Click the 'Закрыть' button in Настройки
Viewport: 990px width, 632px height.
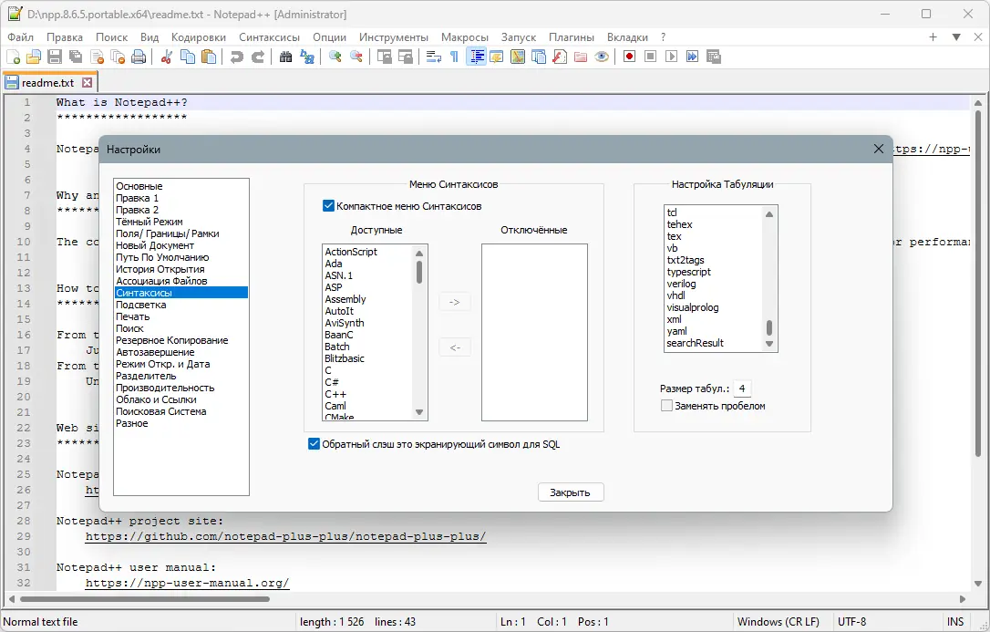[570, 492]
